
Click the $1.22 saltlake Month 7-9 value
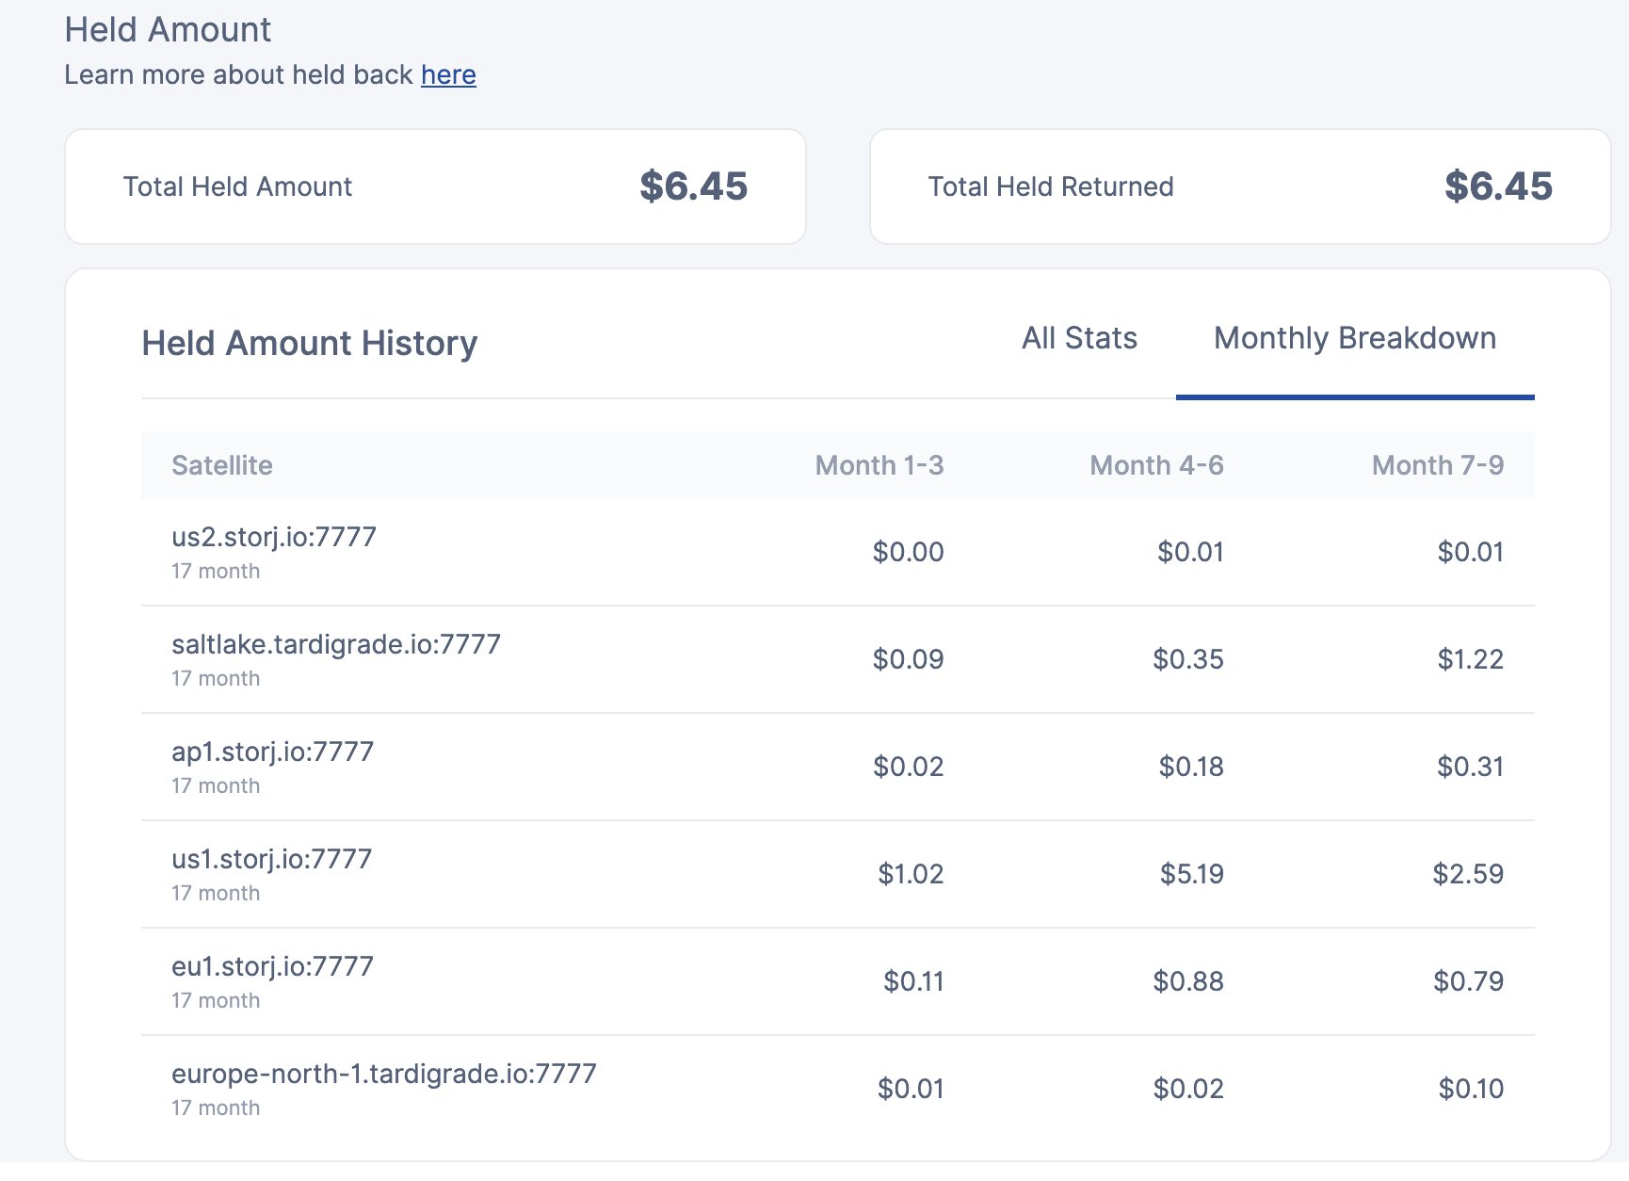coord(1470,659)
